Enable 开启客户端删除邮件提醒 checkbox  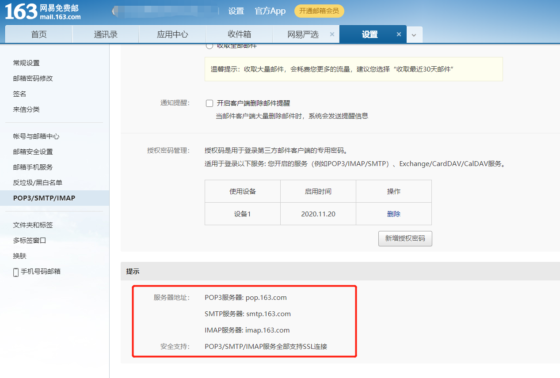(210, 103)
